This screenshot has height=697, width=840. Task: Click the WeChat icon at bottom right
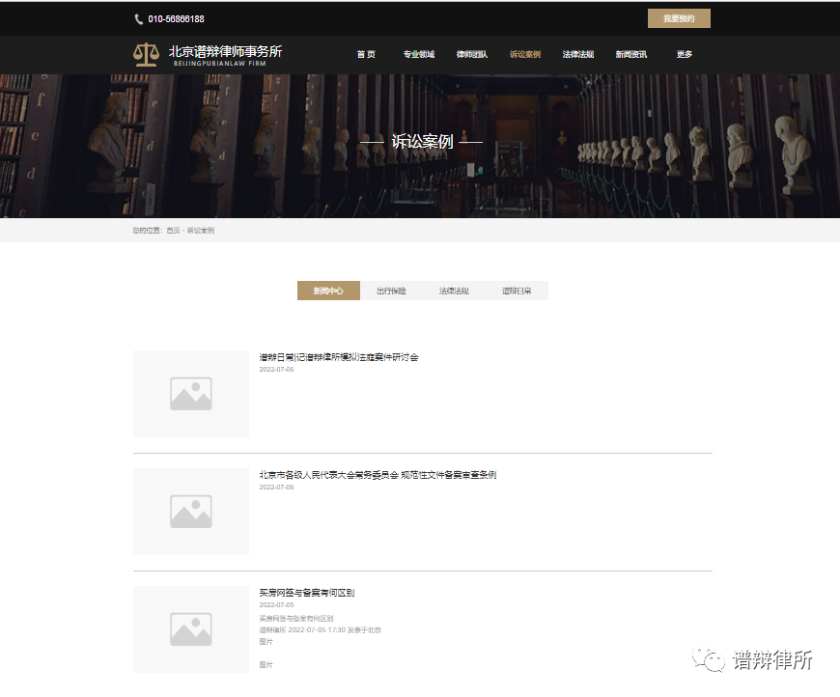point(714,660)
